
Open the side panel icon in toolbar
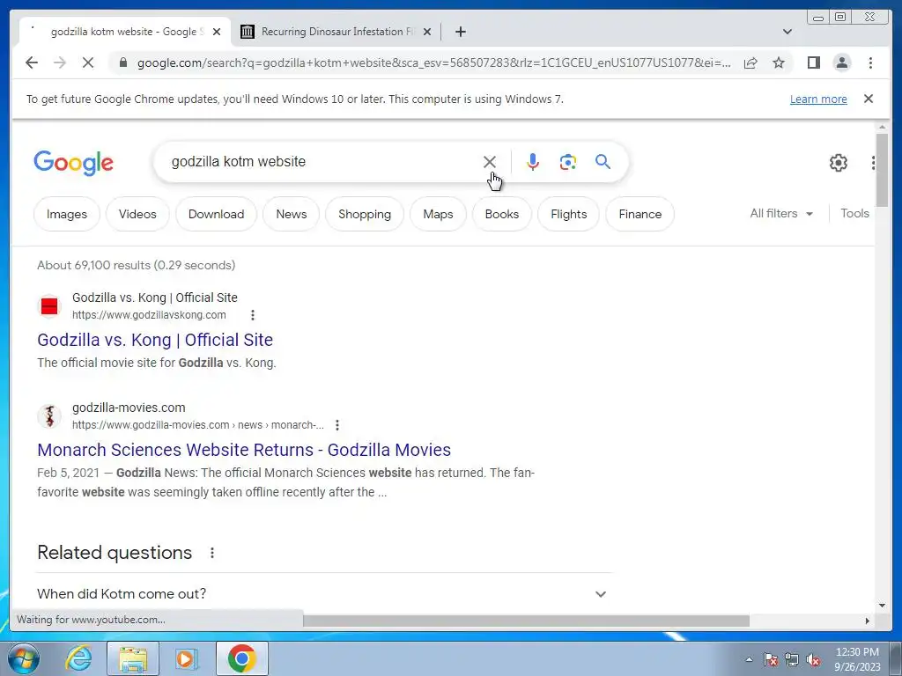click(813, 62)
